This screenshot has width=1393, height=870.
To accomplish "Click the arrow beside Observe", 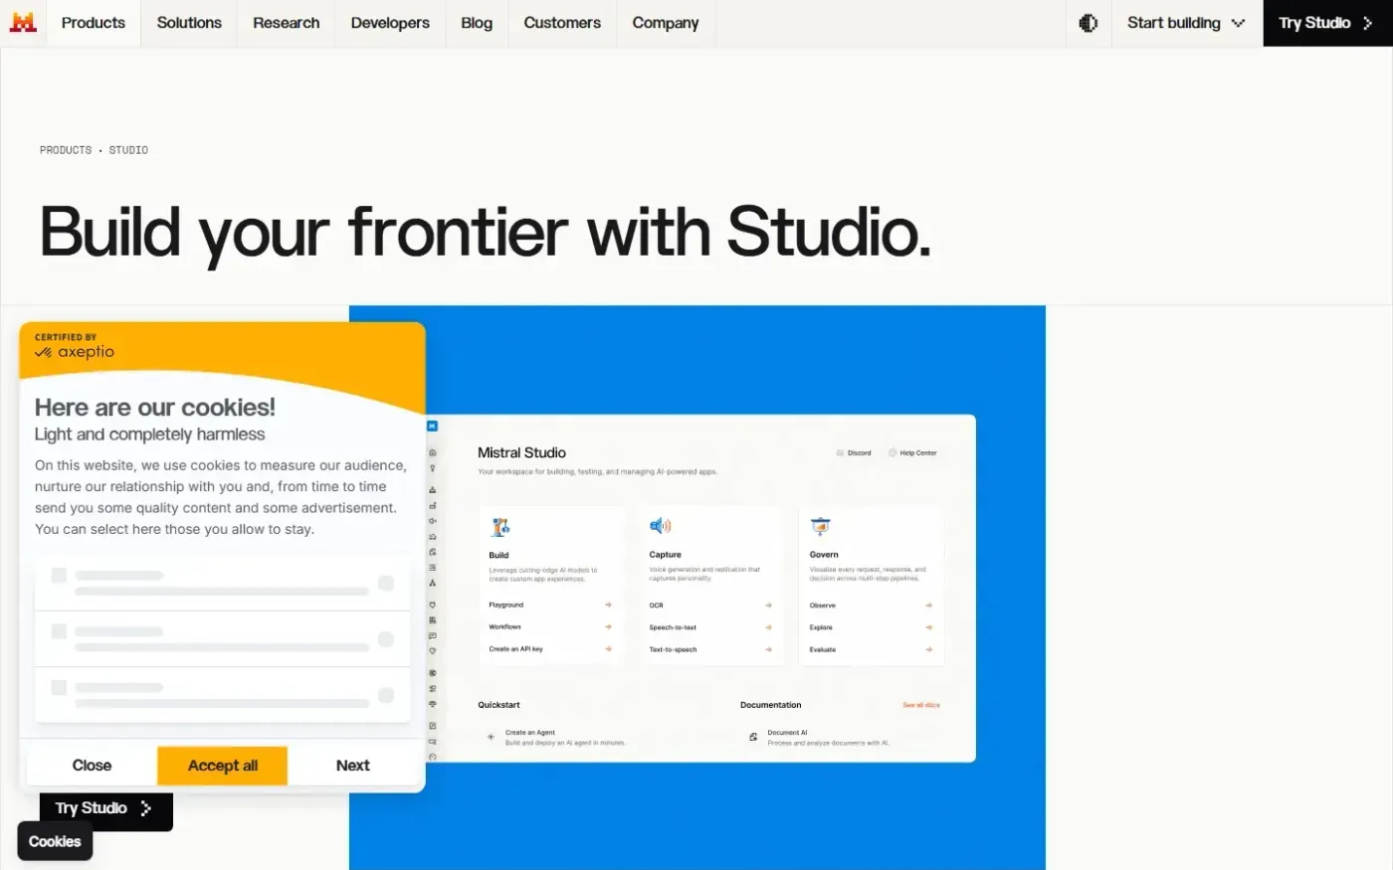I will [x=928, y=606].
